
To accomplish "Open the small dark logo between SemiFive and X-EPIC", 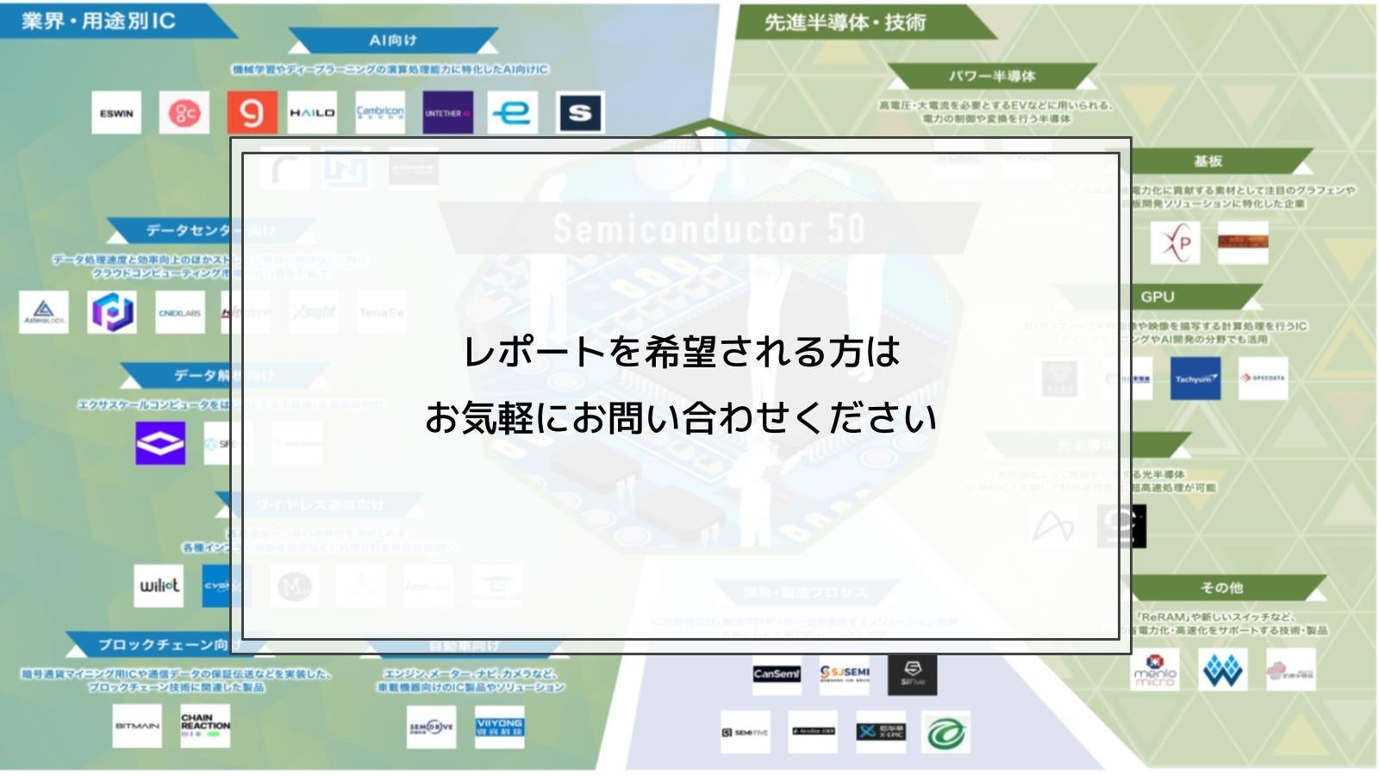I will coord(814,732).
